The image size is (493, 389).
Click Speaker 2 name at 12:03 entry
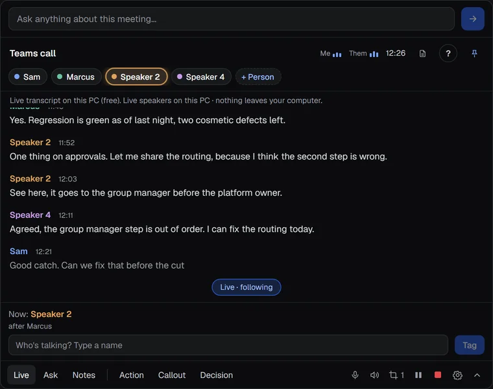coord(30,178)
